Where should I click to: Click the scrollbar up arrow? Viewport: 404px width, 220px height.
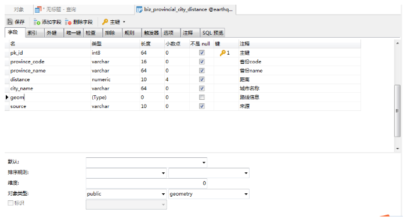[x=398, y=44]
